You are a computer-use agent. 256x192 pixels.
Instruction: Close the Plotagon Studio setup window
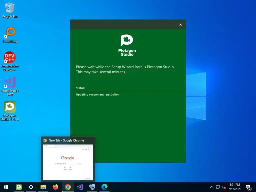[x=180, y=24]
